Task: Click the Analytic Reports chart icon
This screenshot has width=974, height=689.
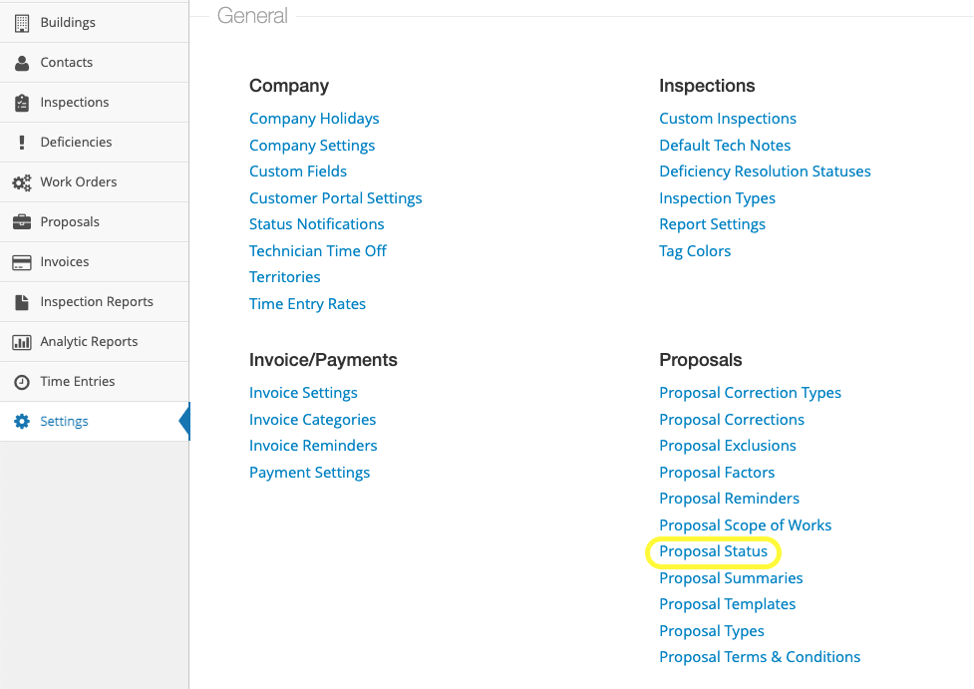Action: coord(22,342)
